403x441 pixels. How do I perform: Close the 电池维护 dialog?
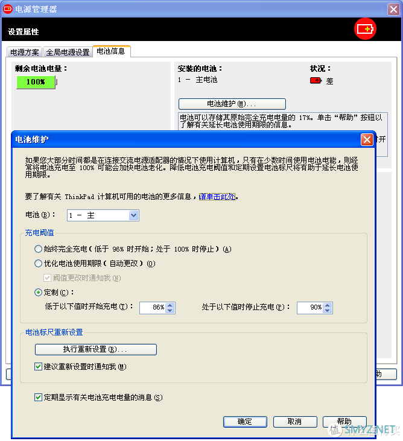pyautogui.click(x=367, y=140)
